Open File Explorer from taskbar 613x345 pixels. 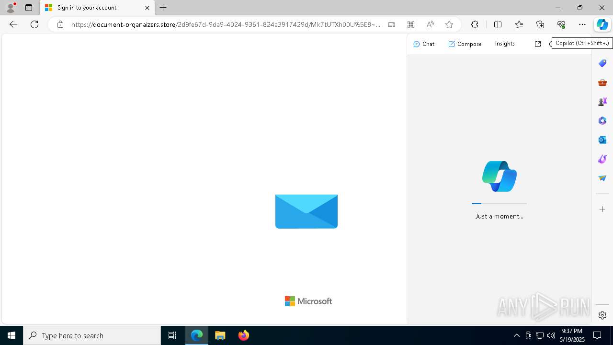click(220, 335)
